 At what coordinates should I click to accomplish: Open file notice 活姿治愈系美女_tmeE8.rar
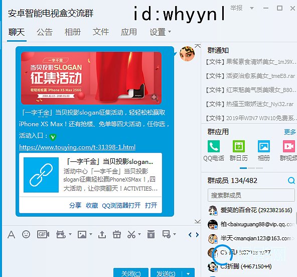click(x=251, y=76)
